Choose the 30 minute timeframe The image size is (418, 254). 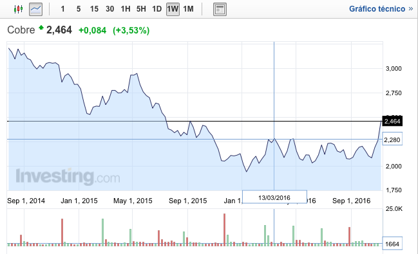click(110, 9)
